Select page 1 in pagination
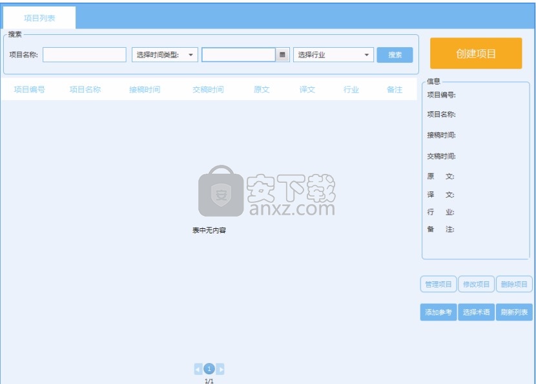Image resolution: width=536 pixels, height=384 pixels. (209, 368)
